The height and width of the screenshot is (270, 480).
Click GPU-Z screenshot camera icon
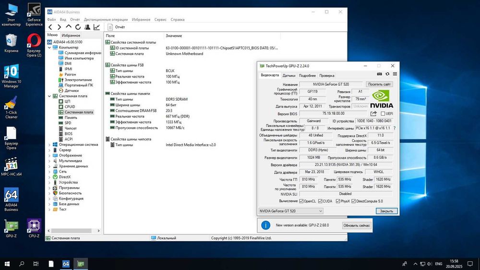[x=379, y=74]
